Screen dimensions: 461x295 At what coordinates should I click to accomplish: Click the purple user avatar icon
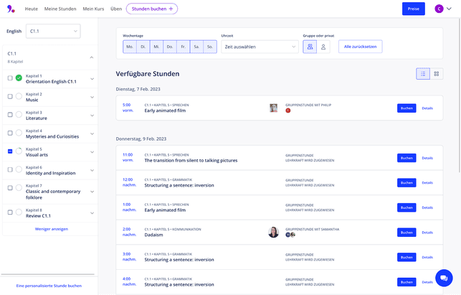[439, 9]
